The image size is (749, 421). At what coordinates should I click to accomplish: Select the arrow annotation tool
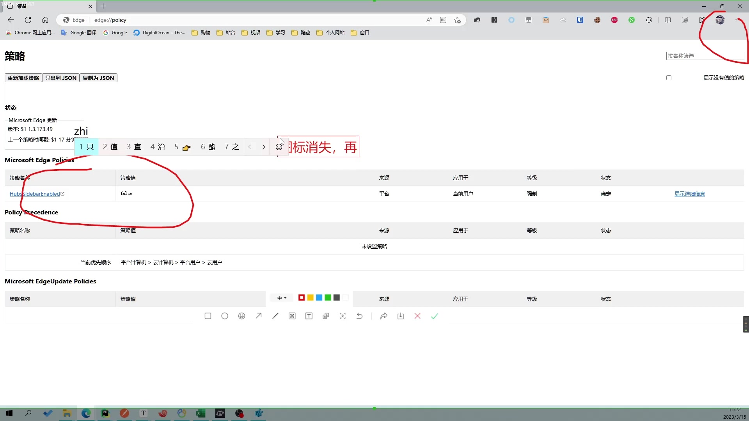click(x=259, y=316)
